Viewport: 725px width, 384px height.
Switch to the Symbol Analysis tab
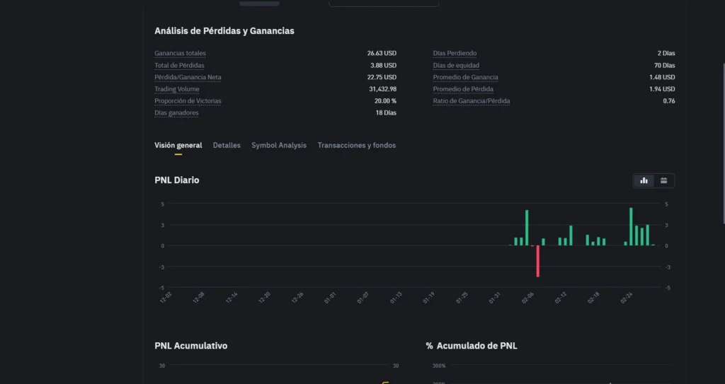(279, 145)
